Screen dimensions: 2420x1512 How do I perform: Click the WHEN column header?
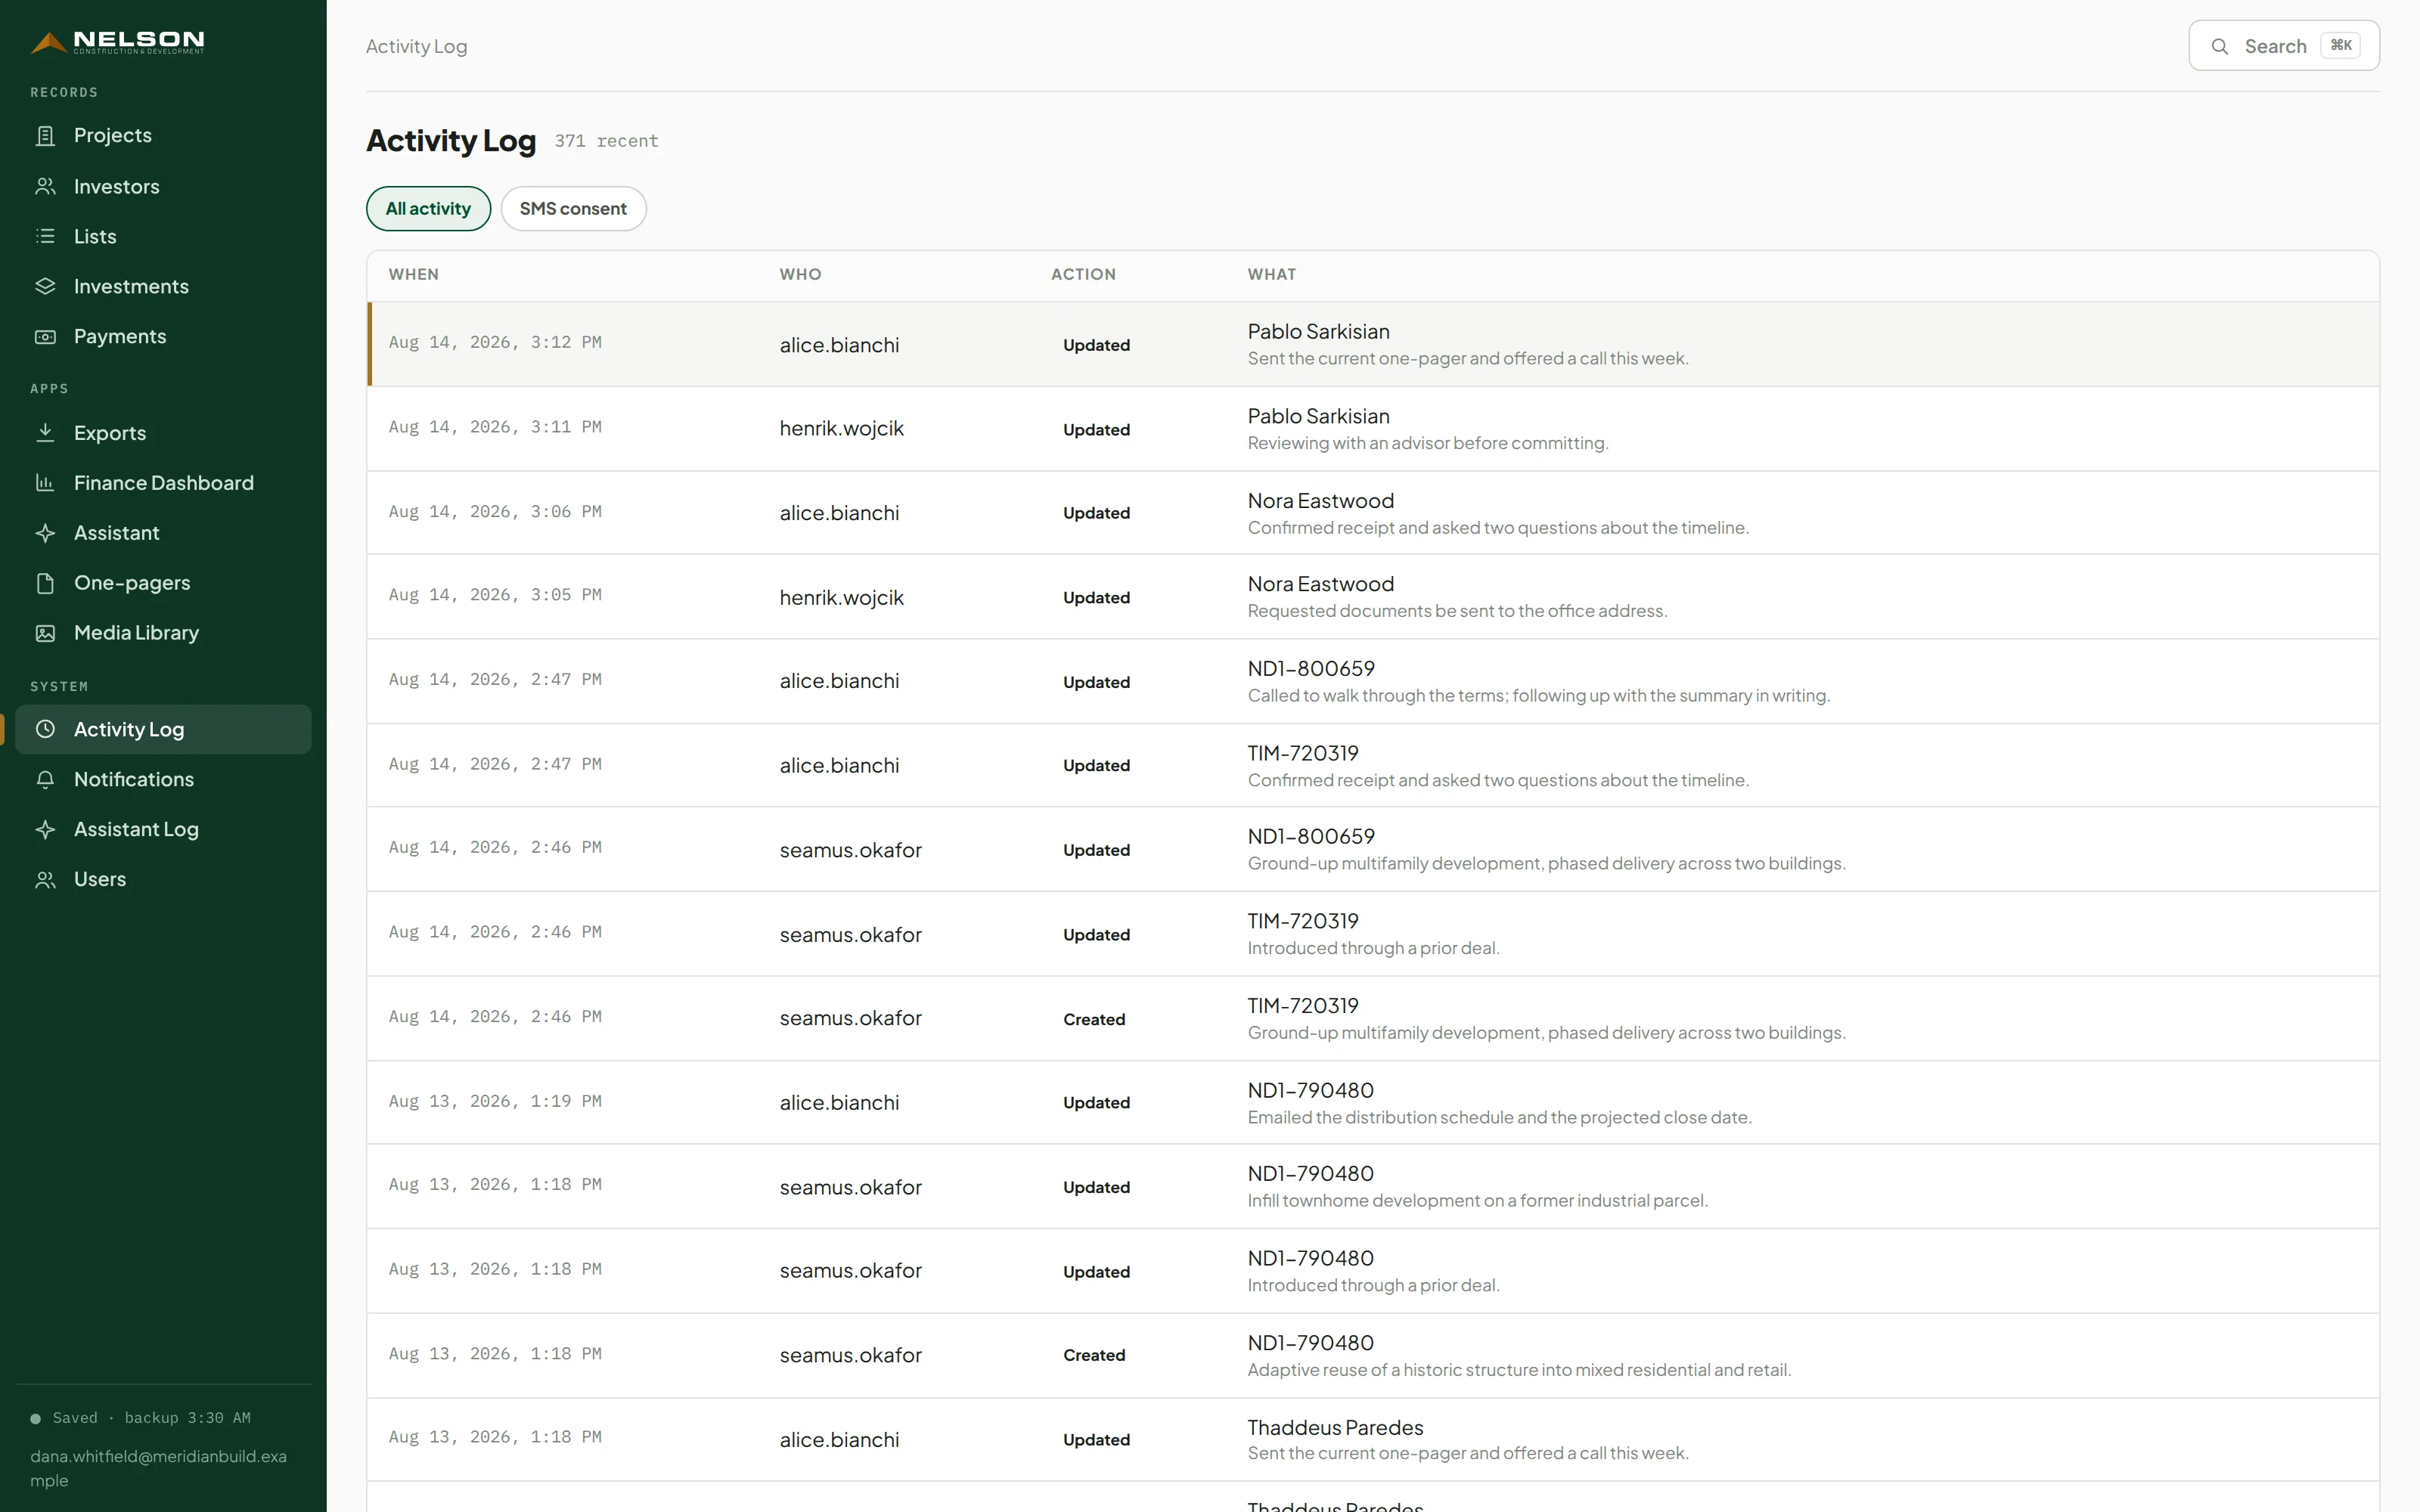point(413,274)
